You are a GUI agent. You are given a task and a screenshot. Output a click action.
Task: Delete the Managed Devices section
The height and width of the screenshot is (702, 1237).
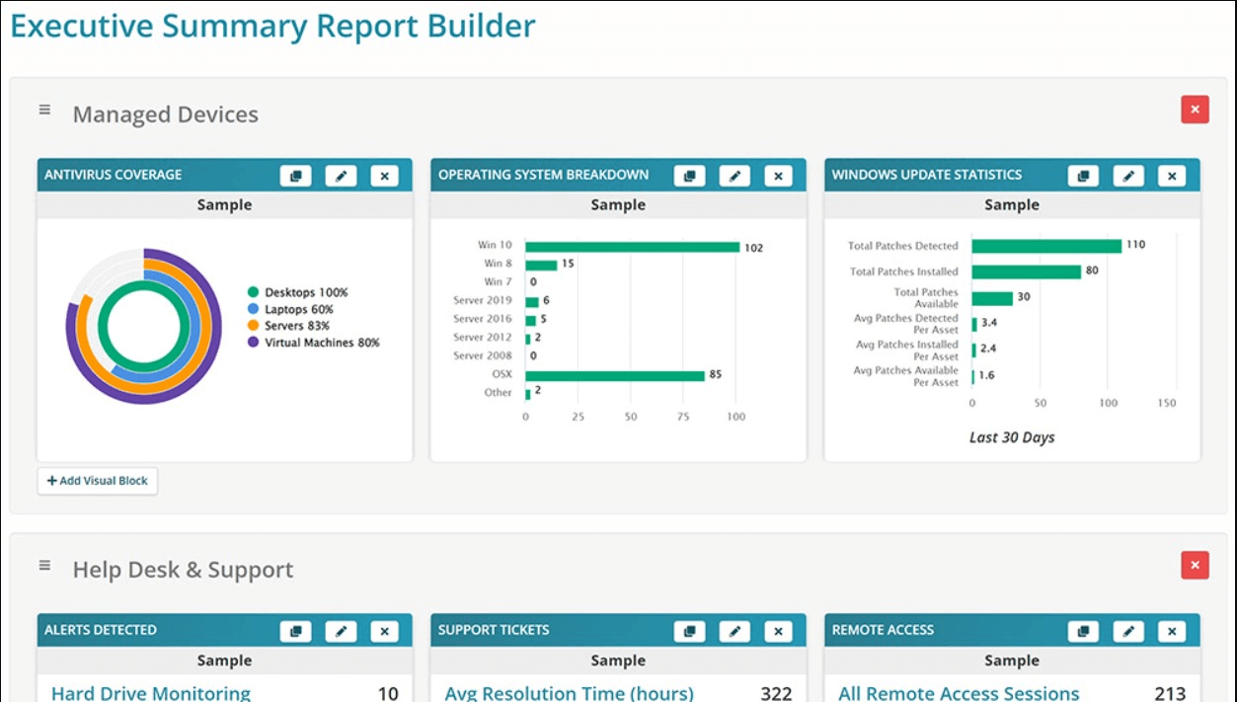[1195, 110]
